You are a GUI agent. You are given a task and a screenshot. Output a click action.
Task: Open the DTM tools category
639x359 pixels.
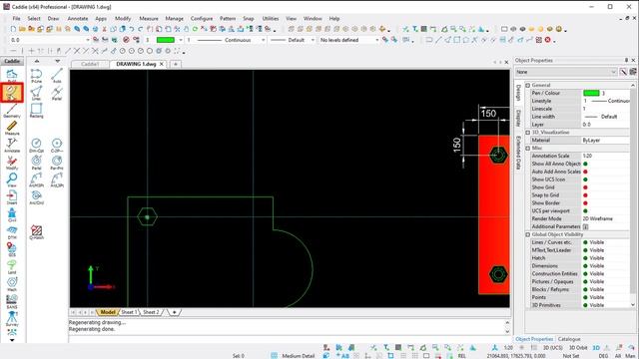point(12,232)
